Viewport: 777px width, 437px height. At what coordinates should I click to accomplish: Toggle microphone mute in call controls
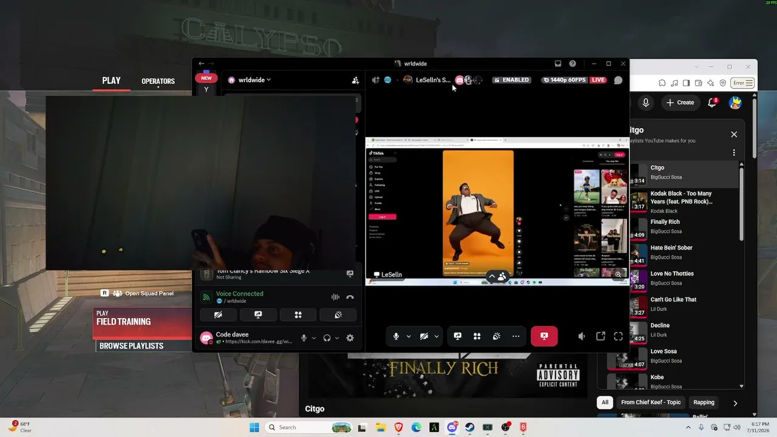[x=396, y=336]
